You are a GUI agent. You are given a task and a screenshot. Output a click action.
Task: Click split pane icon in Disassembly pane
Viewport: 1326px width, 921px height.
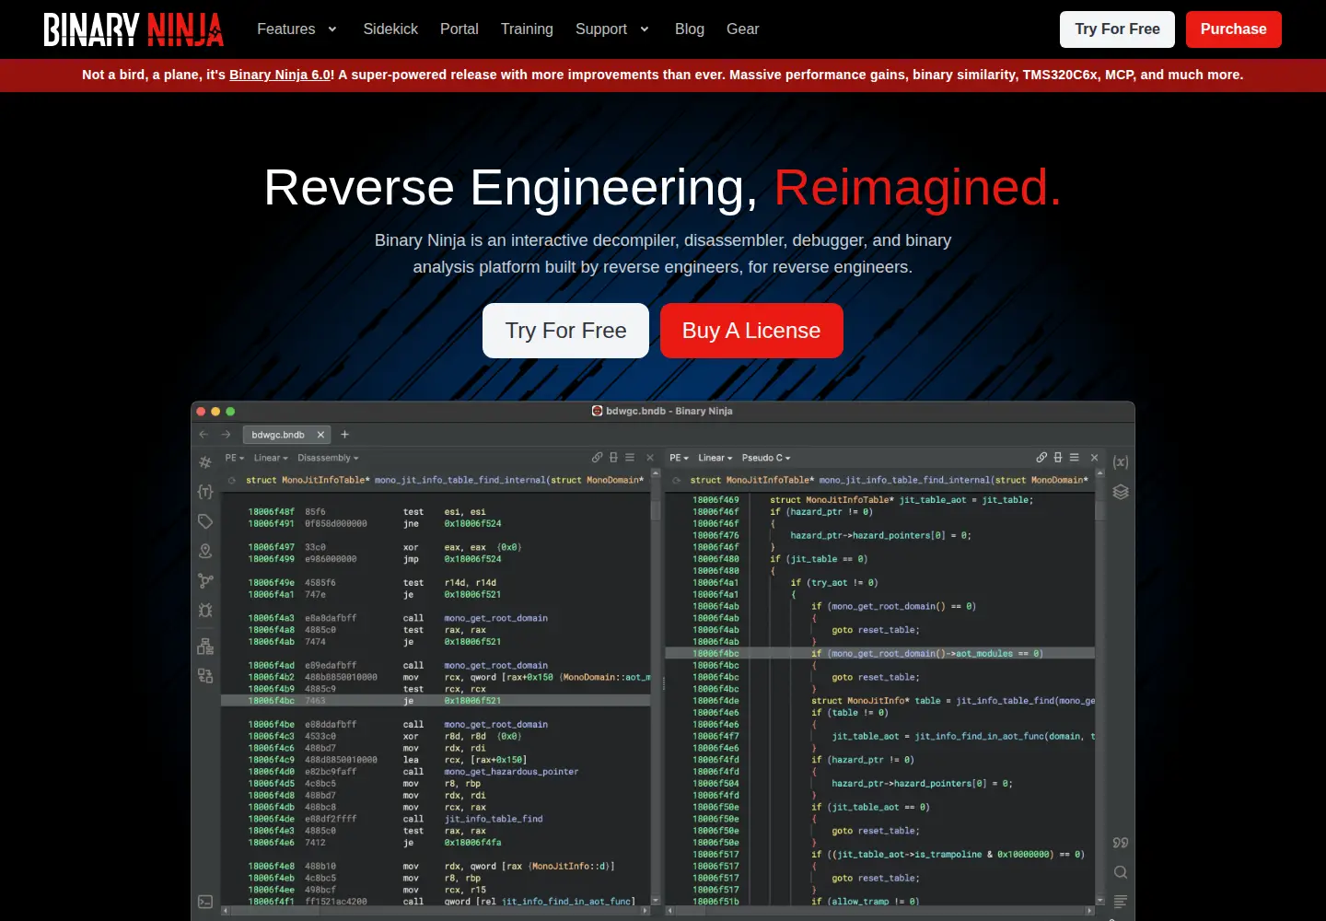pos(613,458)
